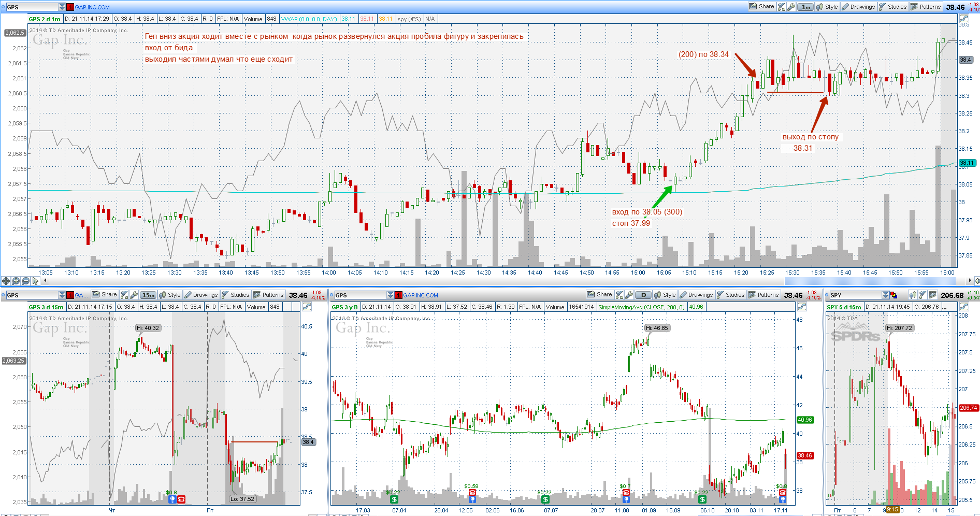Click the red color link box in the top chart header

pyautogui.click(x=70, y=7)
